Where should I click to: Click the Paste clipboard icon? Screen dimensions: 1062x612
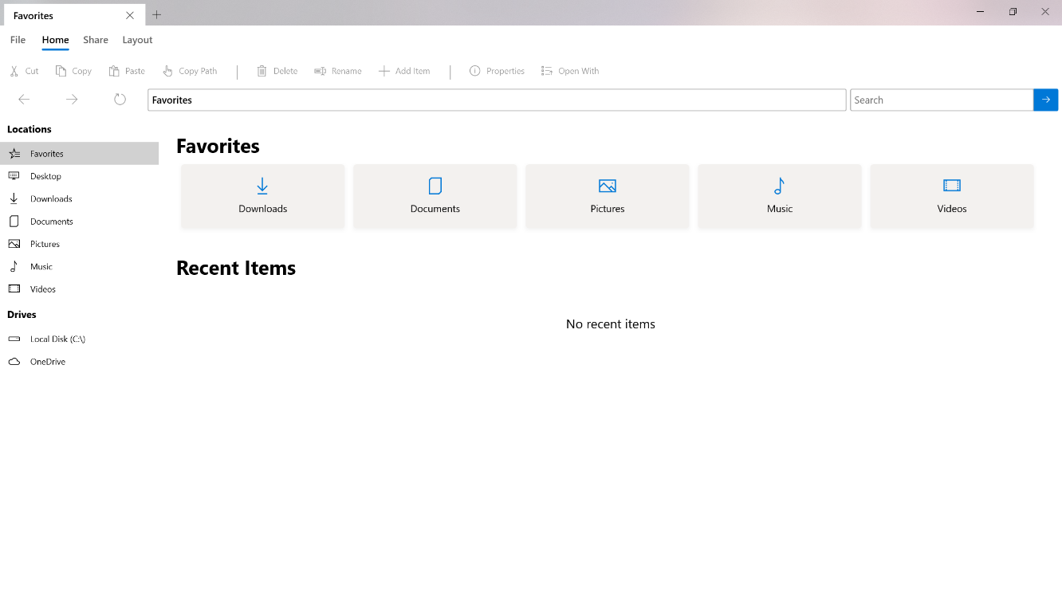point(114,71)
